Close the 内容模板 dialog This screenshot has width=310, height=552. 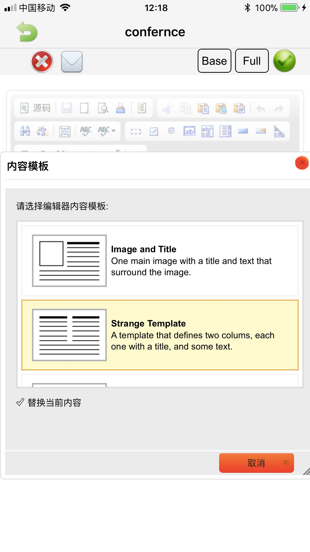point(302,163)
